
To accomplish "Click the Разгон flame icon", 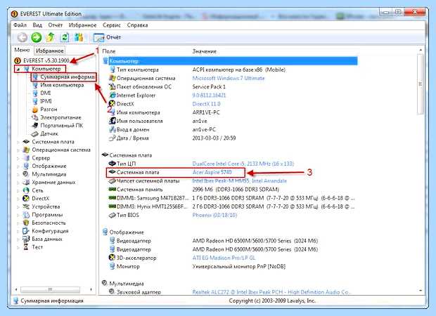I will tap(35, 110).
